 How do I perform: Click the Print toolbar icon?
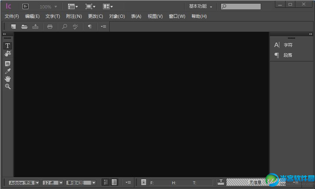point(50,27)
